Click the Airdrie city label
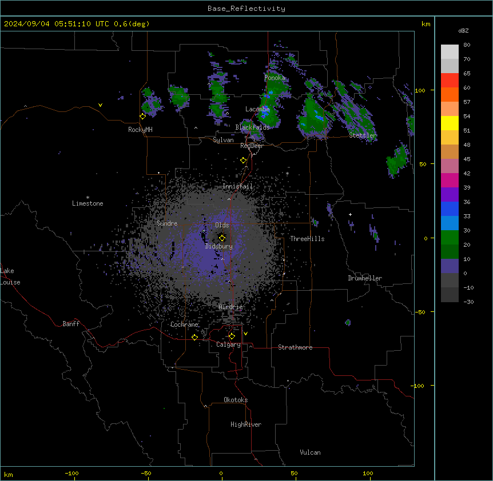The height and width of the screenshot is (481, 493). tap(230, 307)
